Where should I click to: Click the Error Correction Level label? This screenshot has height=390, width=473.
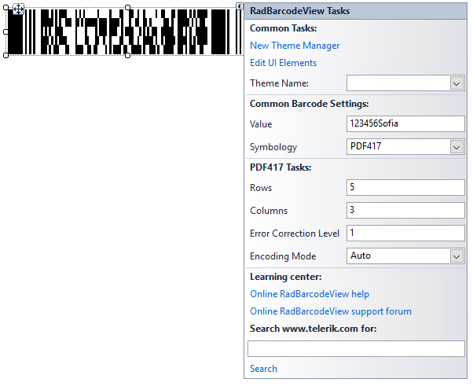295,234
